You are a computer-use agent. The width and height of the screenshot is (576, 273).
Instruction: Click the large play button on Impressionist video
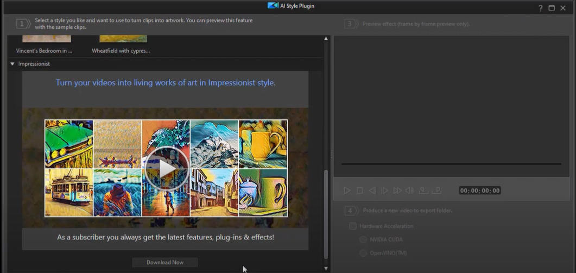click(167, 169)
